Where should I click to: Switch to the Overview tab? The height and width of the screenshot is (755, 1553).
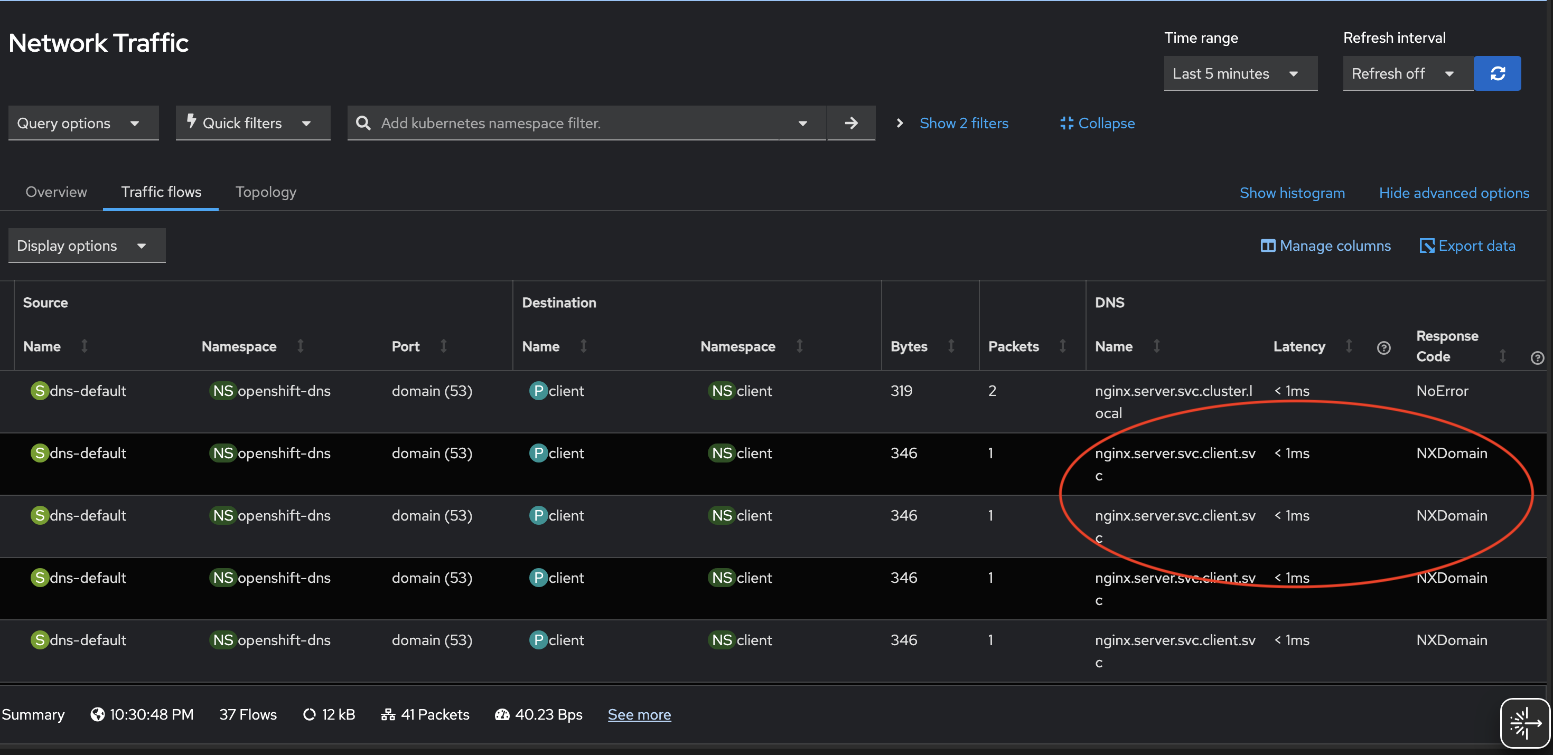55,192
